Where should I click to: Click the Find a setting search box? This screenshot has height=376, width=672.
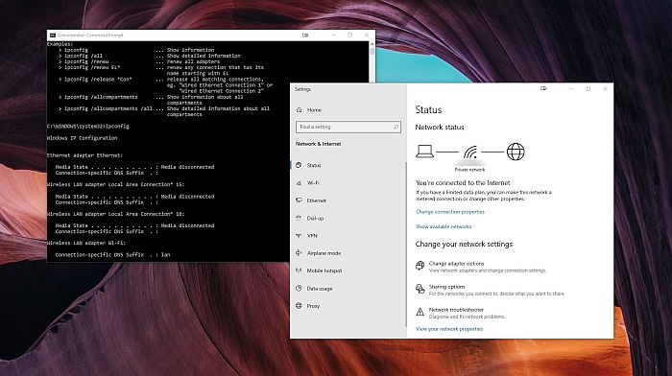click(348, 128)
